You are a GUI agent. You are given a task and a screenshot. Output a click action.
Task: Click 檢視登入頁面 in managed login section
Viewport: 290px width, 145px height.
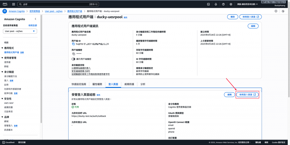pyautogui.click(x=248, y=94)
